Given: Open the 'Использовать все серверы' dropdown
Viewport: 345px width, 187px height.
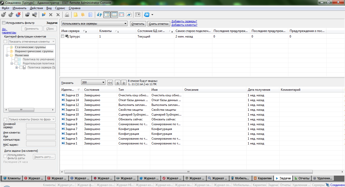Looking at the screenshot, I should 94,24.
